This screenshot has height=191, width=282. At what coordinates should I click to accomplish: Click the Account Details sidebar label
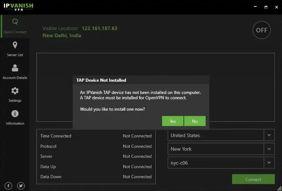coord(15,78)
